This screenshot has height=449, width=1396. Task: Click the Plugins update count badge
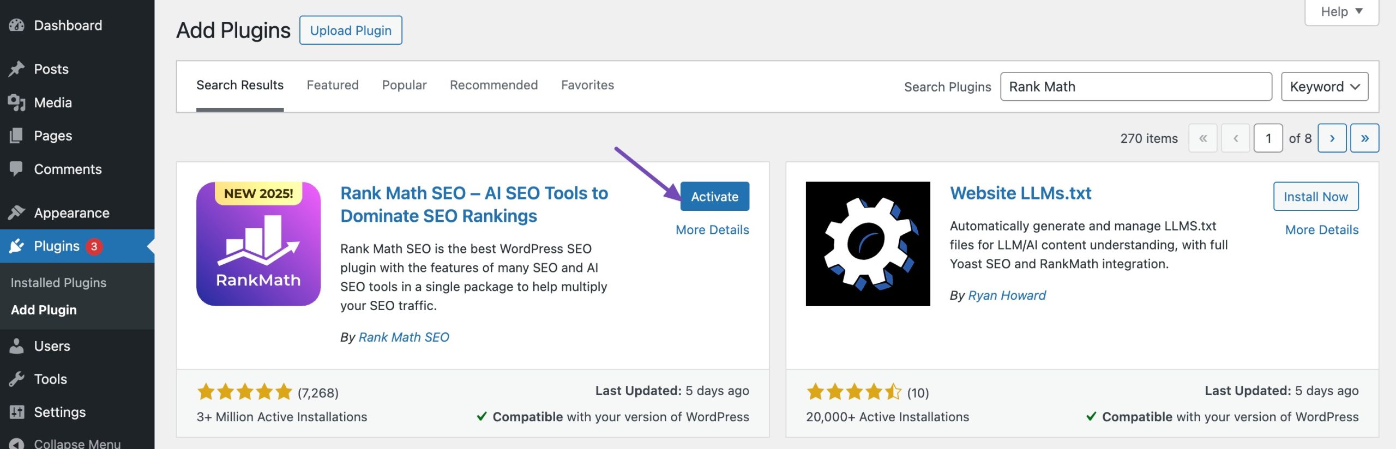94,246
